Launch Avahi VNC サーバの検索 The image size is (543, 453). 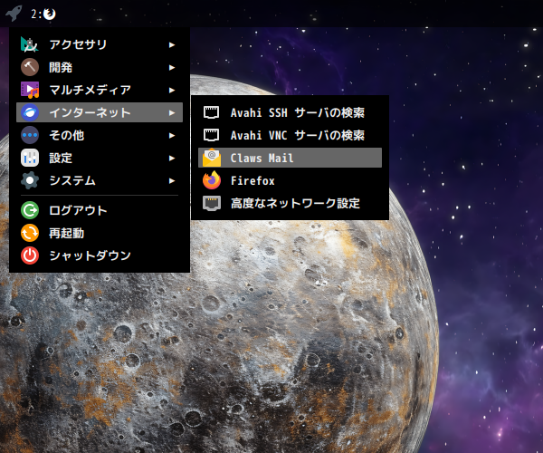click(x=290, y=135)
